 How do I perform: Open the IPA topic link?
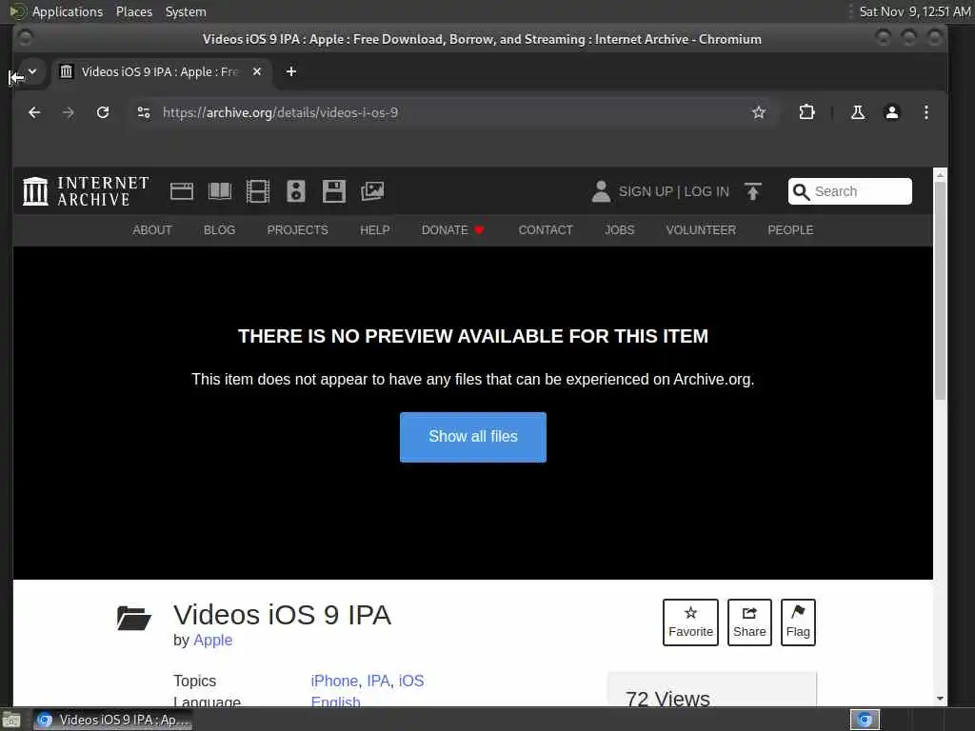(x=378, y=681)
